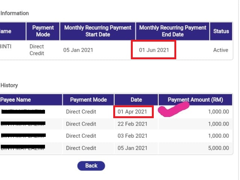This screenshot has height=180, width=240.
Task: Click the Monthly Recurring Payment Start Date header
Action: 97,31
